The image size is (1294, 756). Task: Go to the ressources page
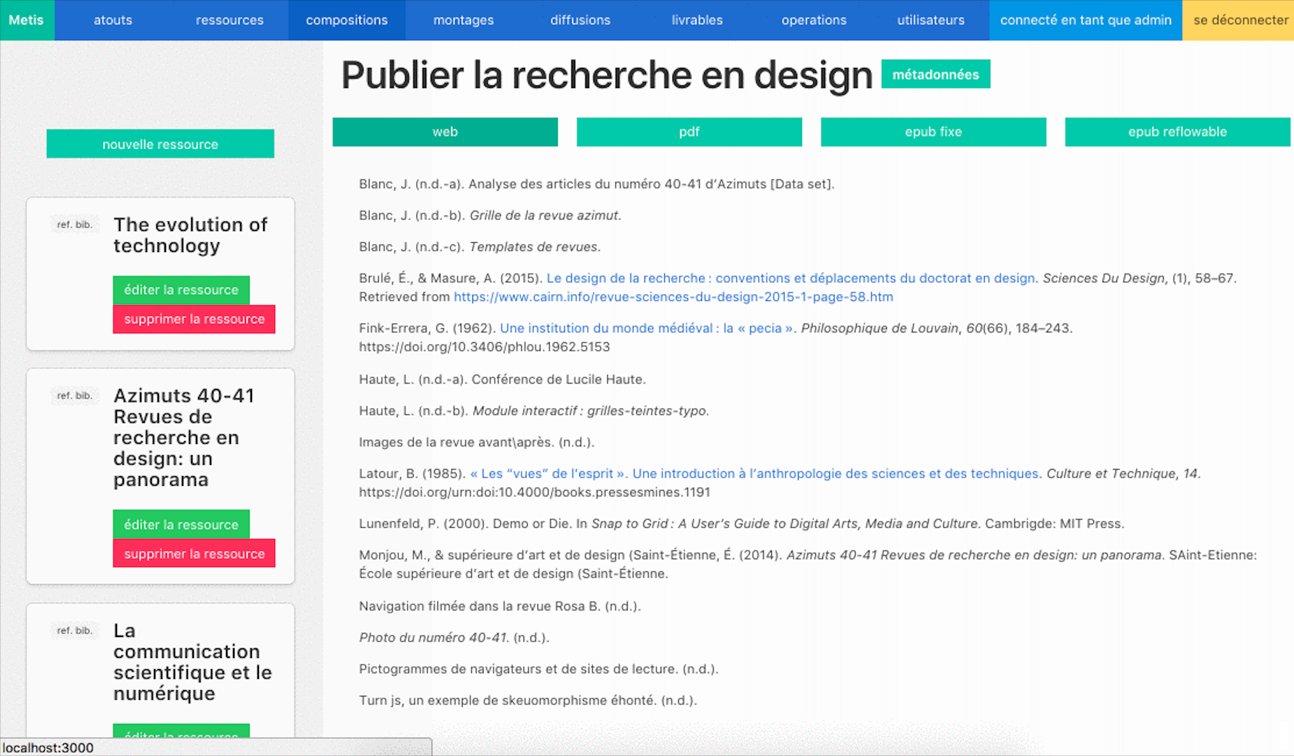(x=230, y=20)
